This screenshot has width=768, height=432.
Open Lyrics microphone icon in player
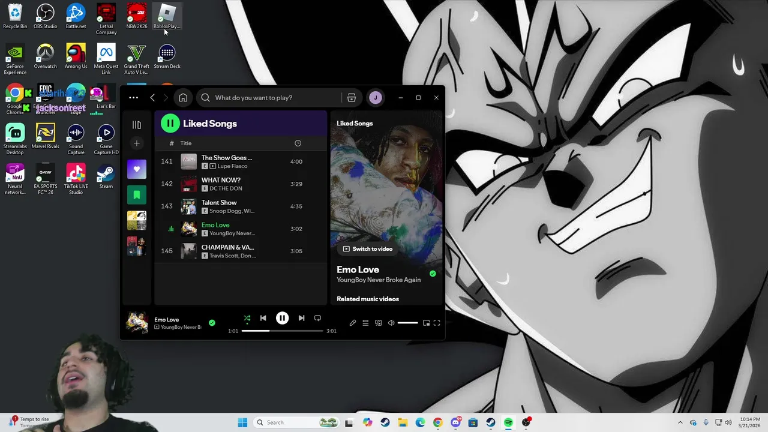pos(353,323)
